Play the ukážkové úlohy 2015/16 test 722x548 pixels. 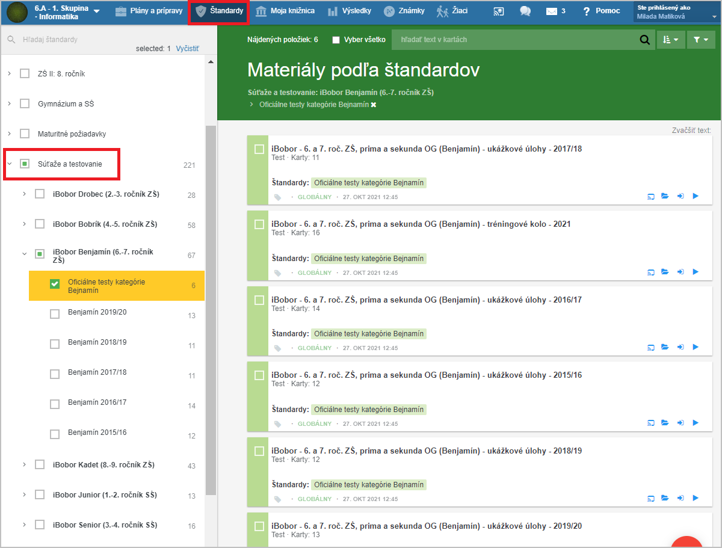pos(696,423)
